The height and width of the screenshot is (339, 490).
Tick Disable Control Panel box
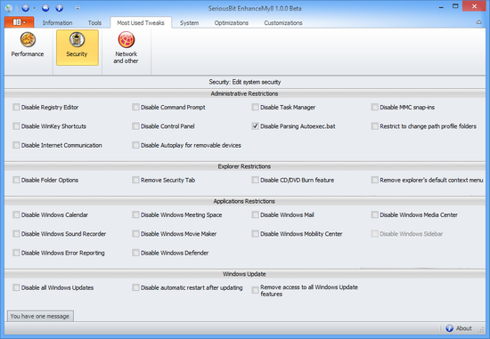(135, 126)
